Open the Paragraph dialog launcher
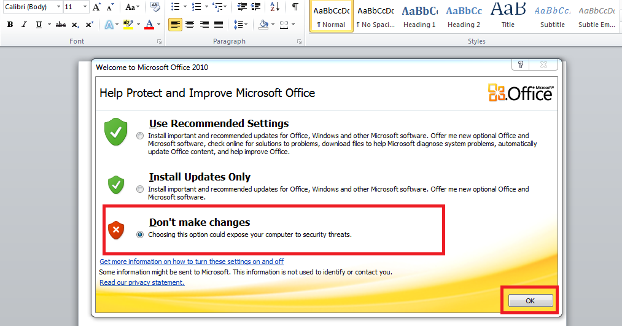The height and width of the screenshot is (326, 622). tap(300, 42)
